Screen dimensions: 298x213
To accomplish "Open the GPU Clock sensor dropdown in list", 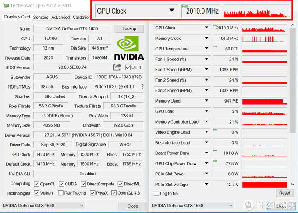I will pos(206,28).
